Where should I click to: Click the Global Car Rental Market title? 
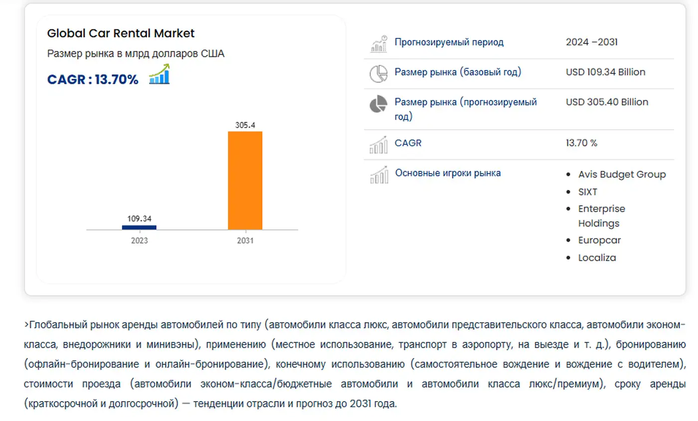pos(121,33)
